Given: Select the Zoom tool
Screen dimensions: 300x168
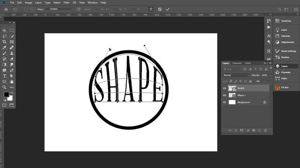Looking at the screenshot, I should pos(4,87).
